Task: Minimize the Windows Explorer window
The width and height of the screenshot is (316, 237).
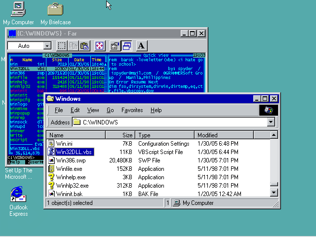Action: coord(257,99)
